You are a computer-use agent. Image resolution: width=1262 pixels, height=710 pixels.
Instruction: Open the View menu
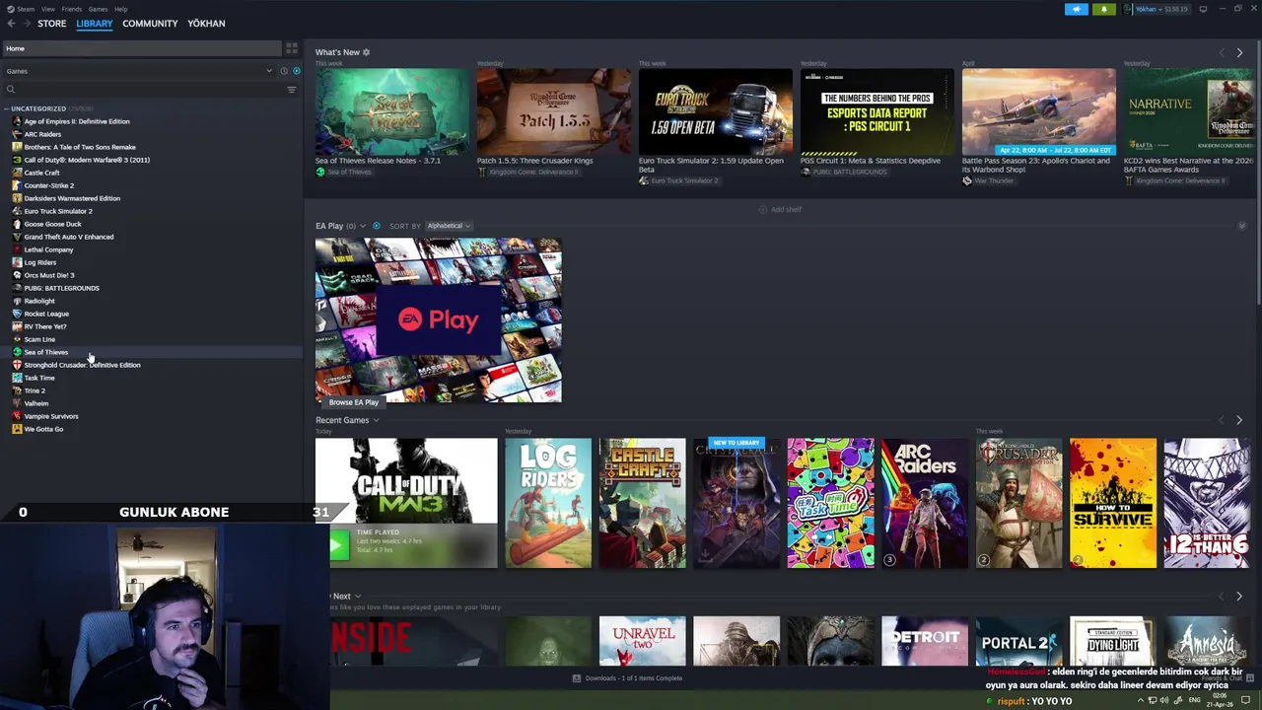click(x=47, y=9)
